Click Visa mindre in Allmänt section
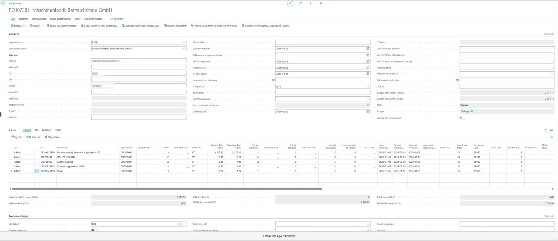The width and height of the screenshot is (558, 241). (x=549, y=34)
